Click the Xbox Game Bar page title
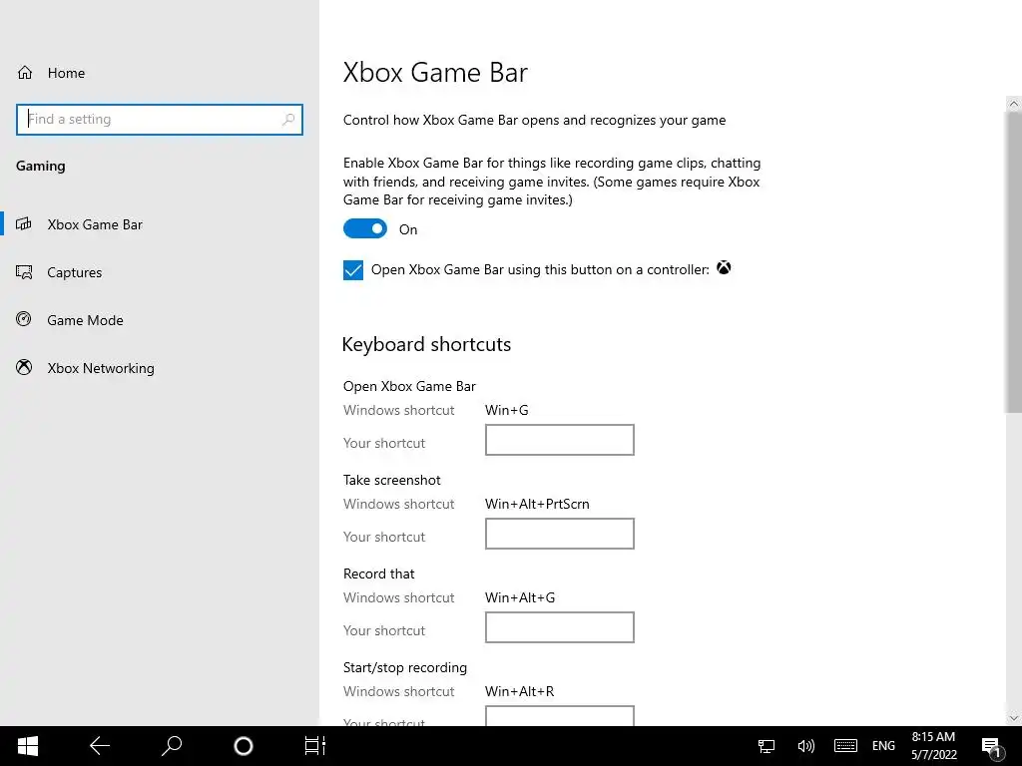1022x766 pixels. (x=435, y=72)
